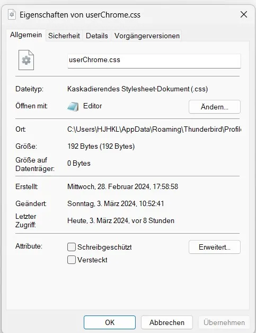Image resolution: width=256 pixels, height=333 pixels.
Task: Toggle the Versteckt checkbox
Action: click(x=72, y=260)
